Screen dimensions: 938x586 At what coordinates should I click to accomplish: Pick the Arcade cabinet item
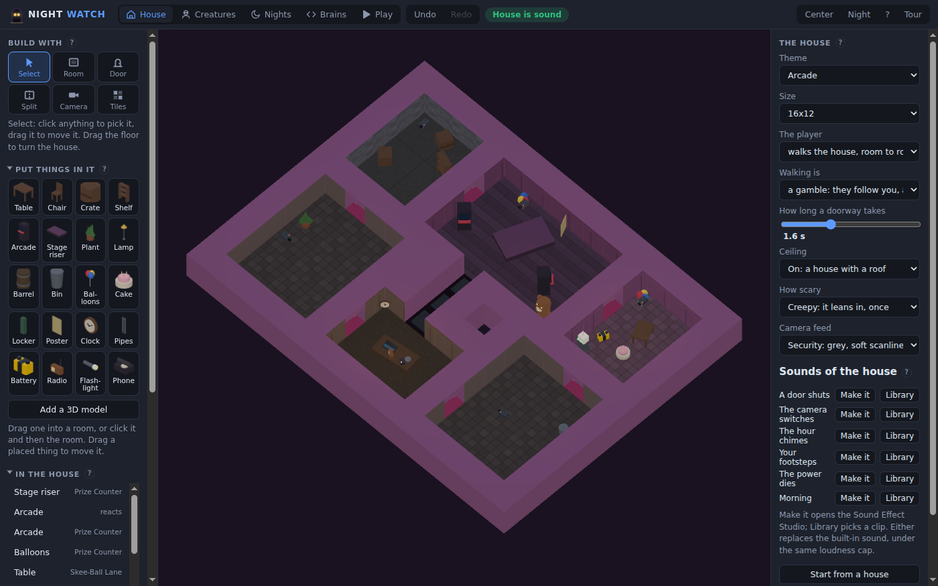click(x=23, y=240)
